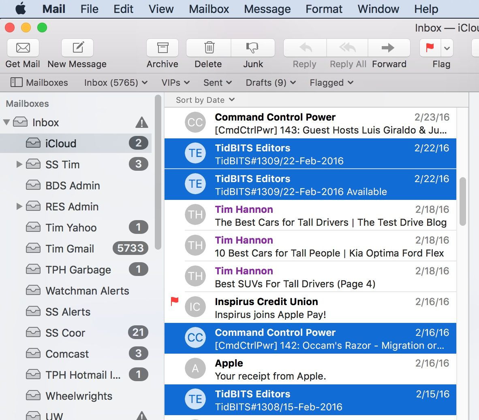Select TidBITS#1309/22-Feb-2016 message
Screen dimensions: 479x420
coord(310,154)
